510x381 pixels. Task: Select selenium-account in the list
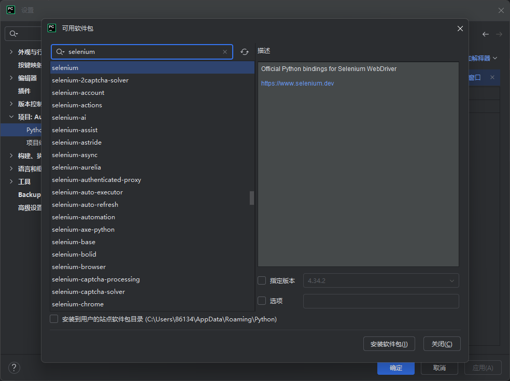(152, 93)
